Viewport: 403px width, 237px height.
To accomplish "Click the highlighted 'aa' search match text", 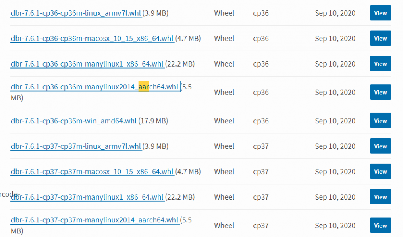I will pyautogui.click(x=144, y=87).
